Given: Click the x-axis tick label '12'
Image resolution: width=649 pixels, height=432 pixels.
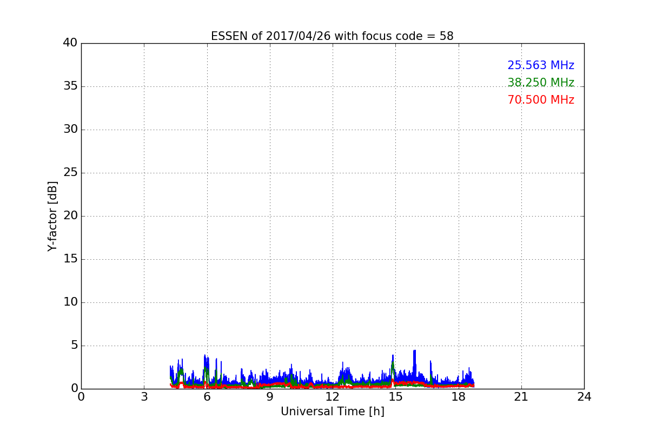Looking at the screenshot, I should coord(333,397).
